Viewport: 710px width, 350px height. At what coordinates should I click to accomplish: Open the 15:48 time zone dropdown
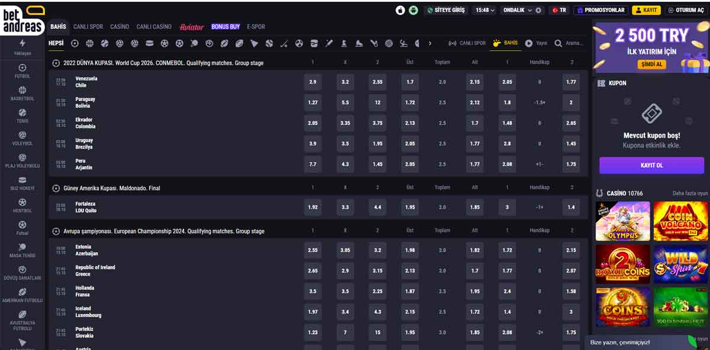point(485,10)
